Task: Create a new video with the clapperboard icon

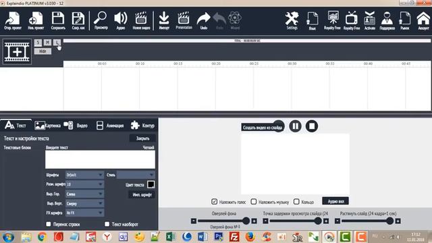Action: click(x=141, y=20)
